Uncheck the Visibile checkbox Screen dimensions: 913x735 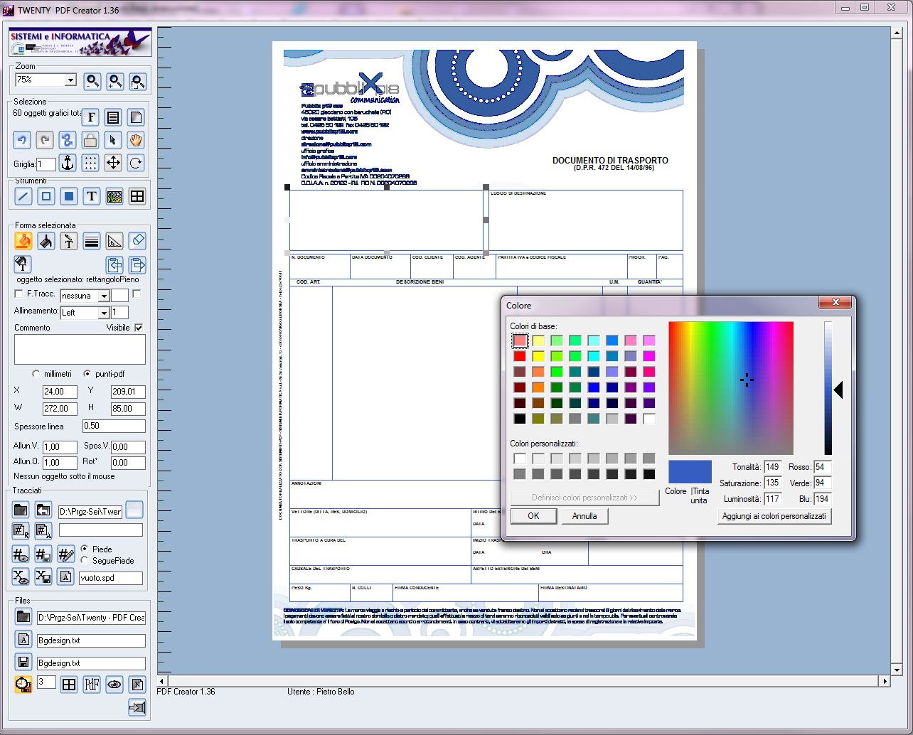coord(139,328)
